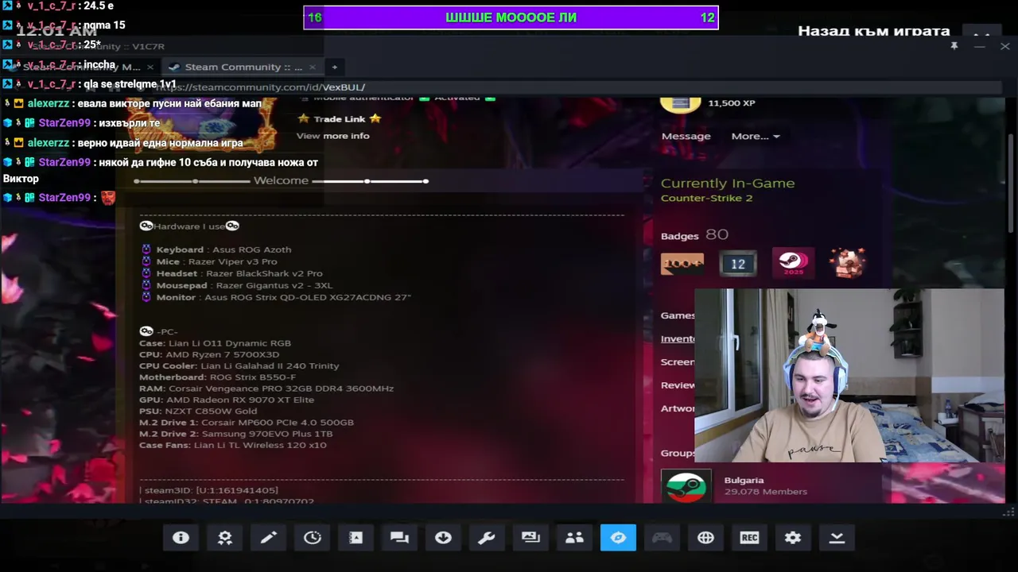1018x572 pixels.
Task: Click the Bulgaria group flag avatar
Action: (686, 486)
